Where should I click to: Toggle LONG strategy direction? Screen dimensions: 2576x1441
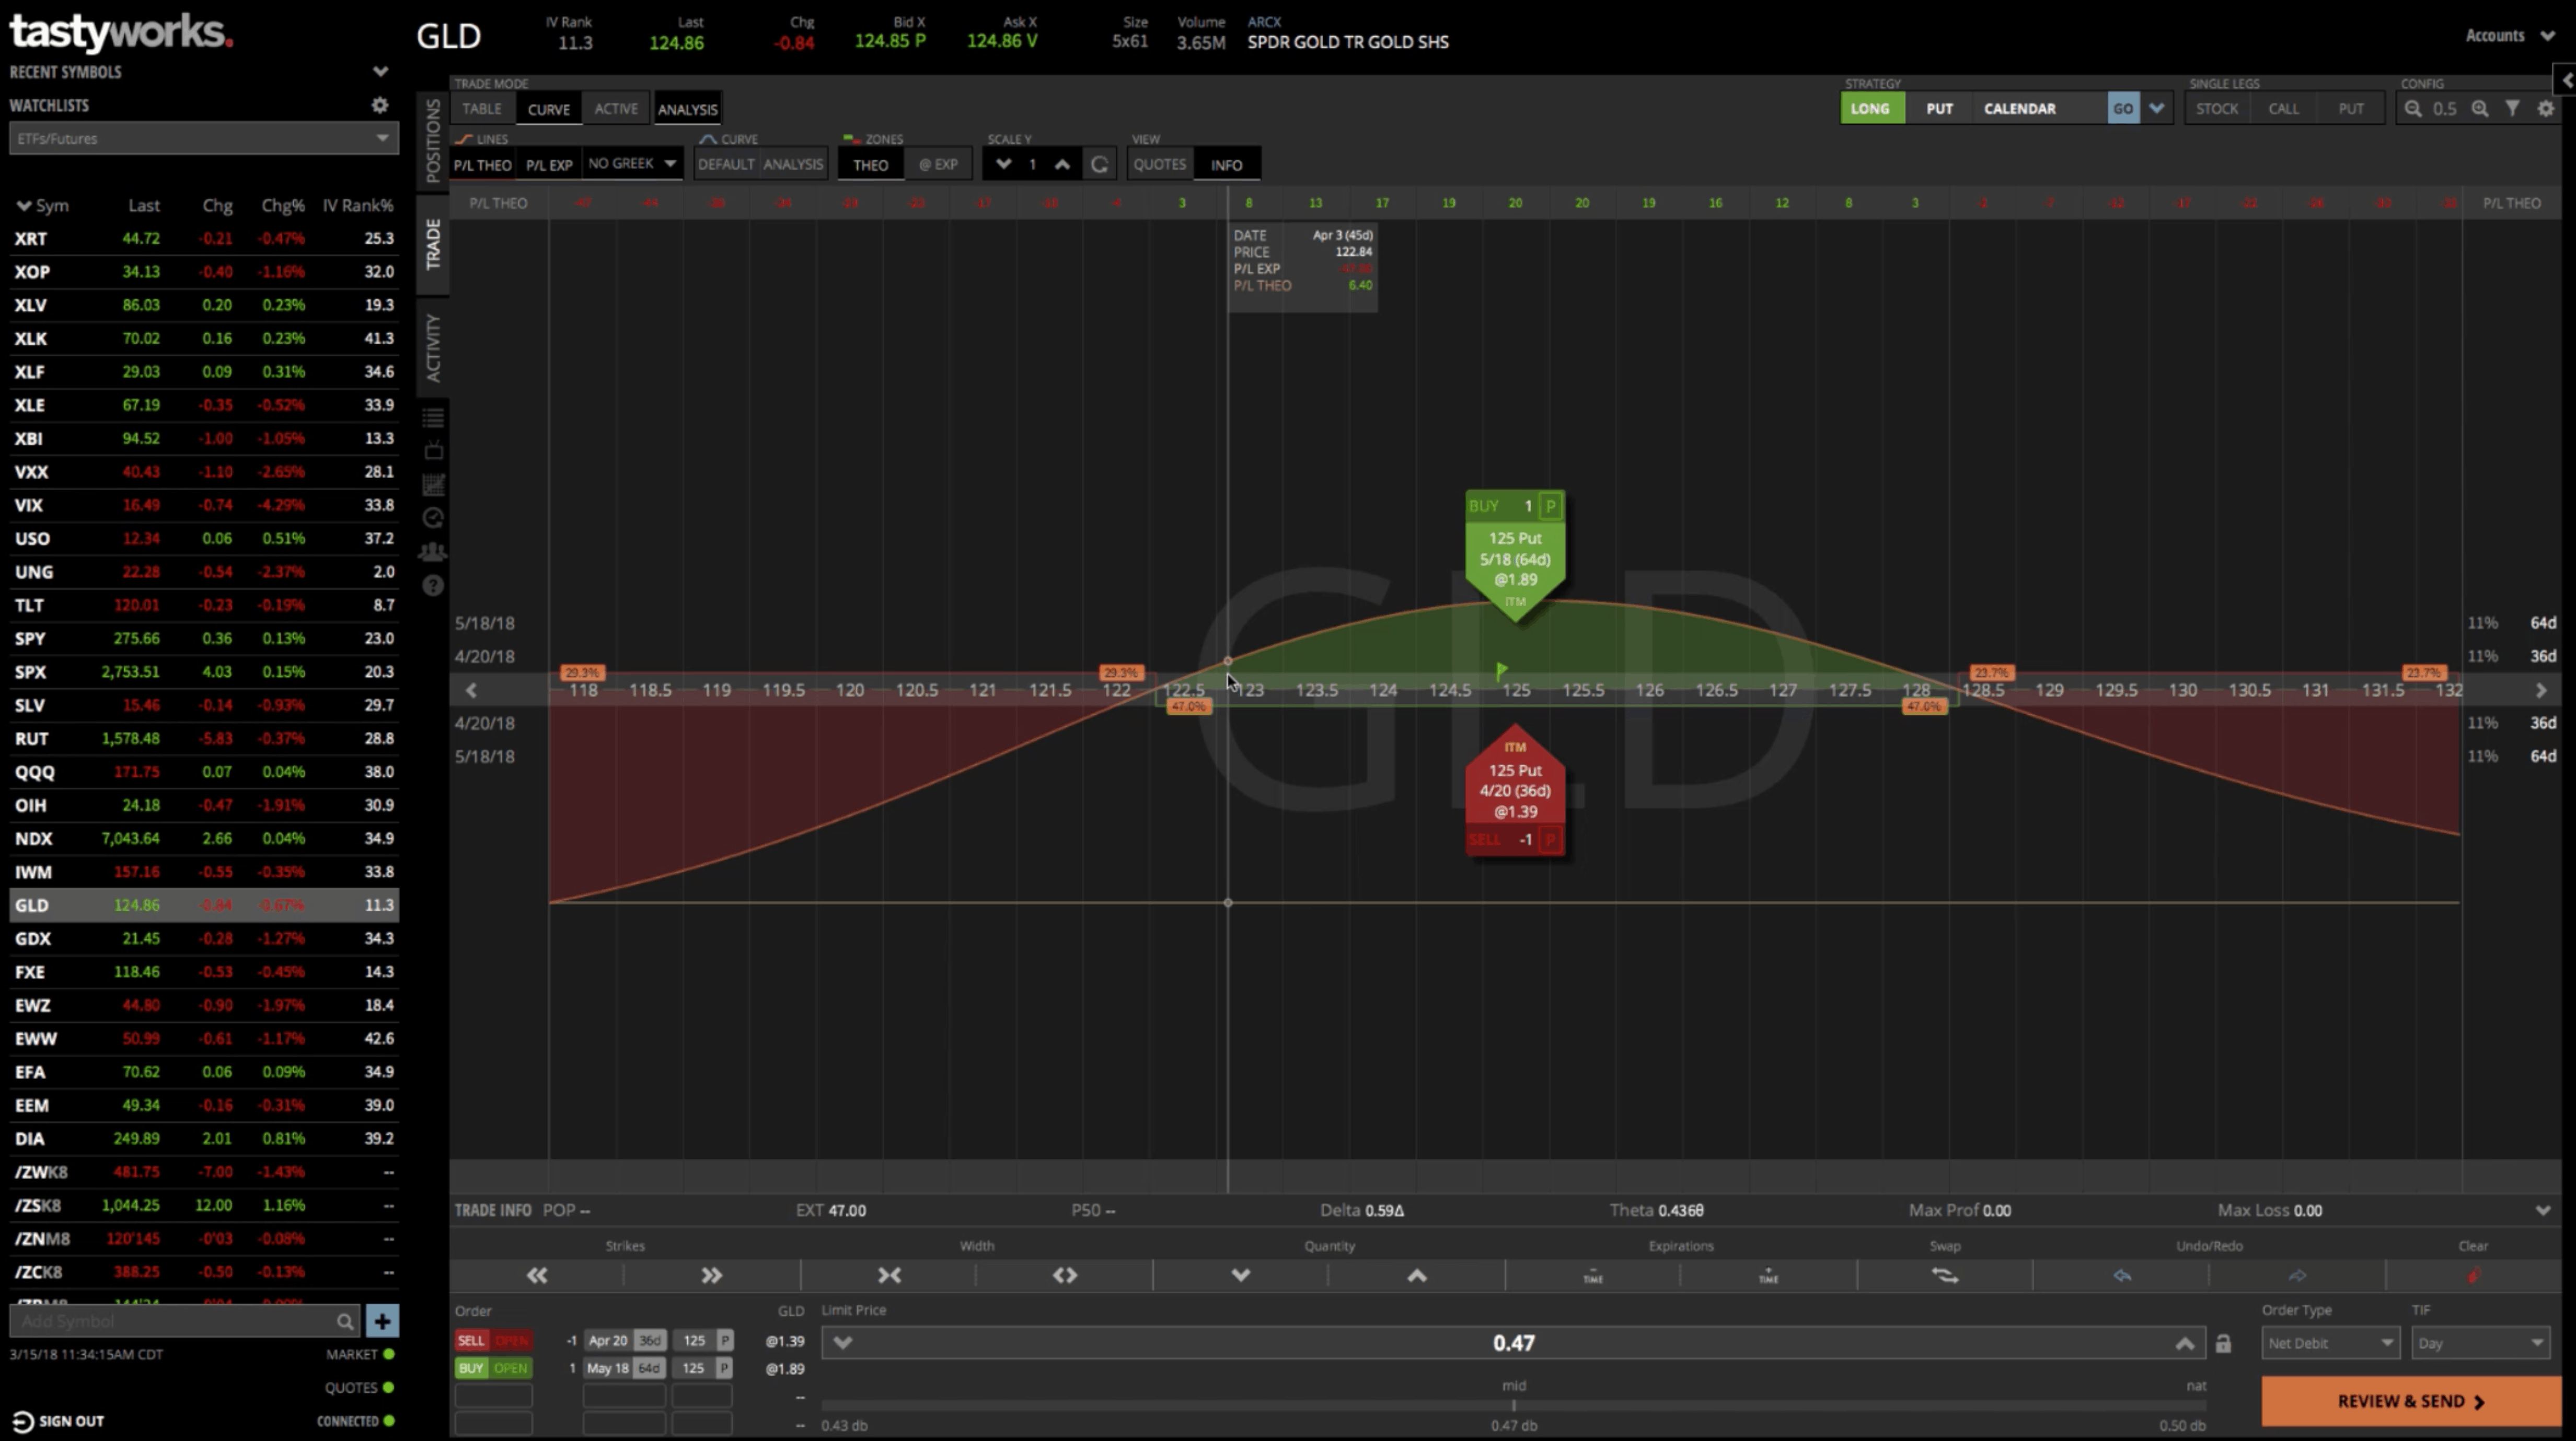tap(1870, 109)
